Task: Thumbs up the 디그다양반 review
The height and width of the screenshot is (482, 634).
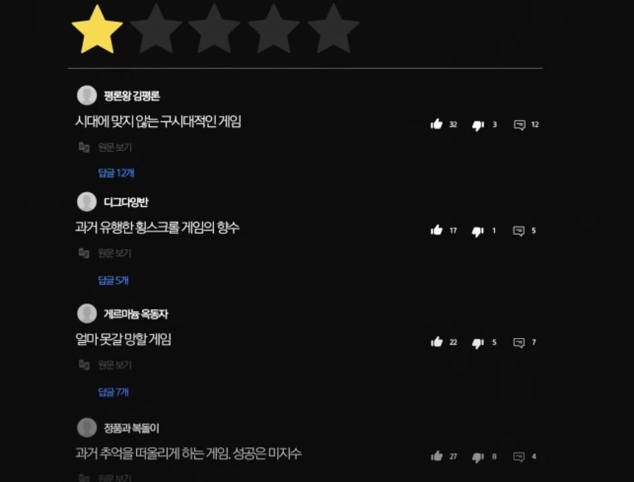Action: coord(436,230)
